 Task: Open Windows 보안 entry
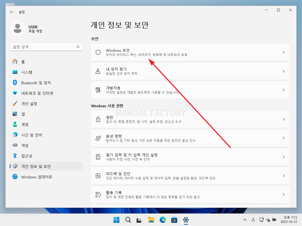click(190, 52)
